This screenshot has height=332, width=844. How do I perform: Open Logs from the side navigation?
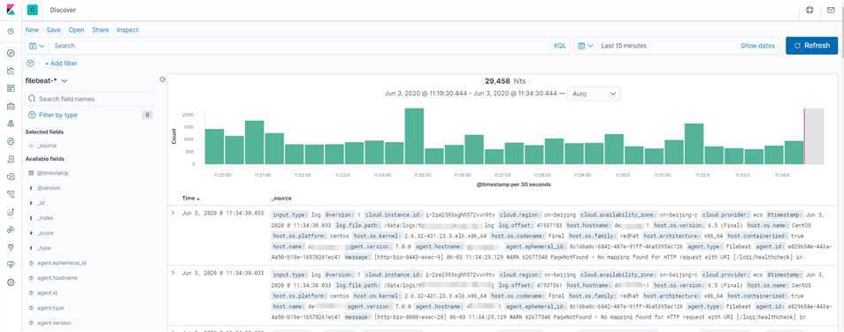pos(11,177)
